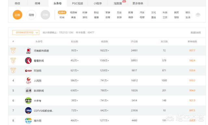The height and width of the screenshot is (125, 208).
Task: Click the 评论数 column header
Action: pyautogui.click(x=134, y=41)
